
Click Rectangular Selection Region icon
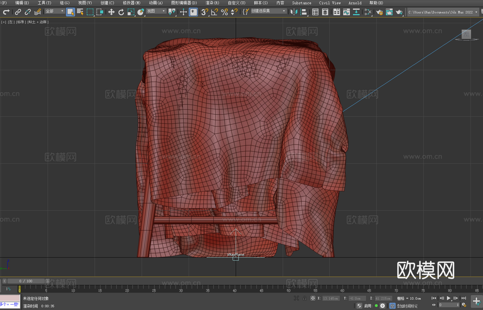point(90,12)
